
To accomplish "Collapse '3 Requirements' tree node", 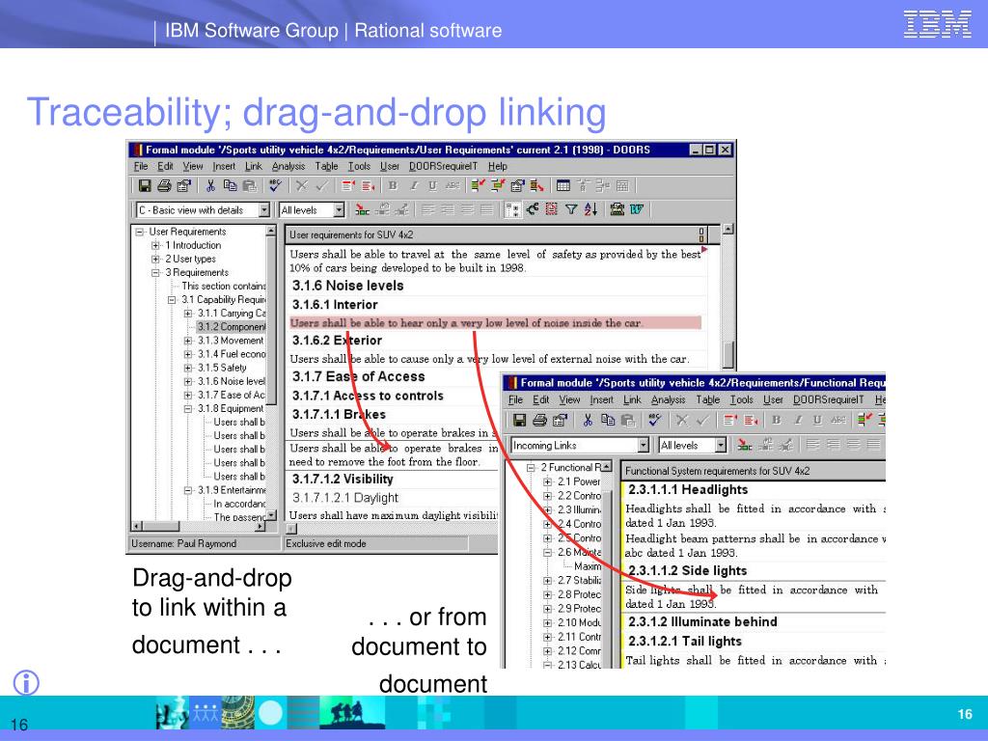I will click(155, 273).
